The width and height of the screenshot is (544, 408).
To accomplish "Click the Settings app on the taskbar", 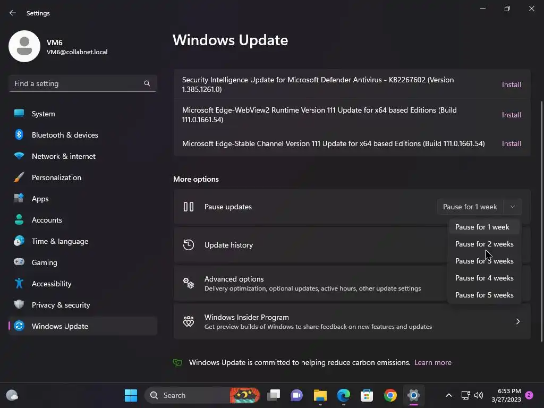I will point(413,395).
